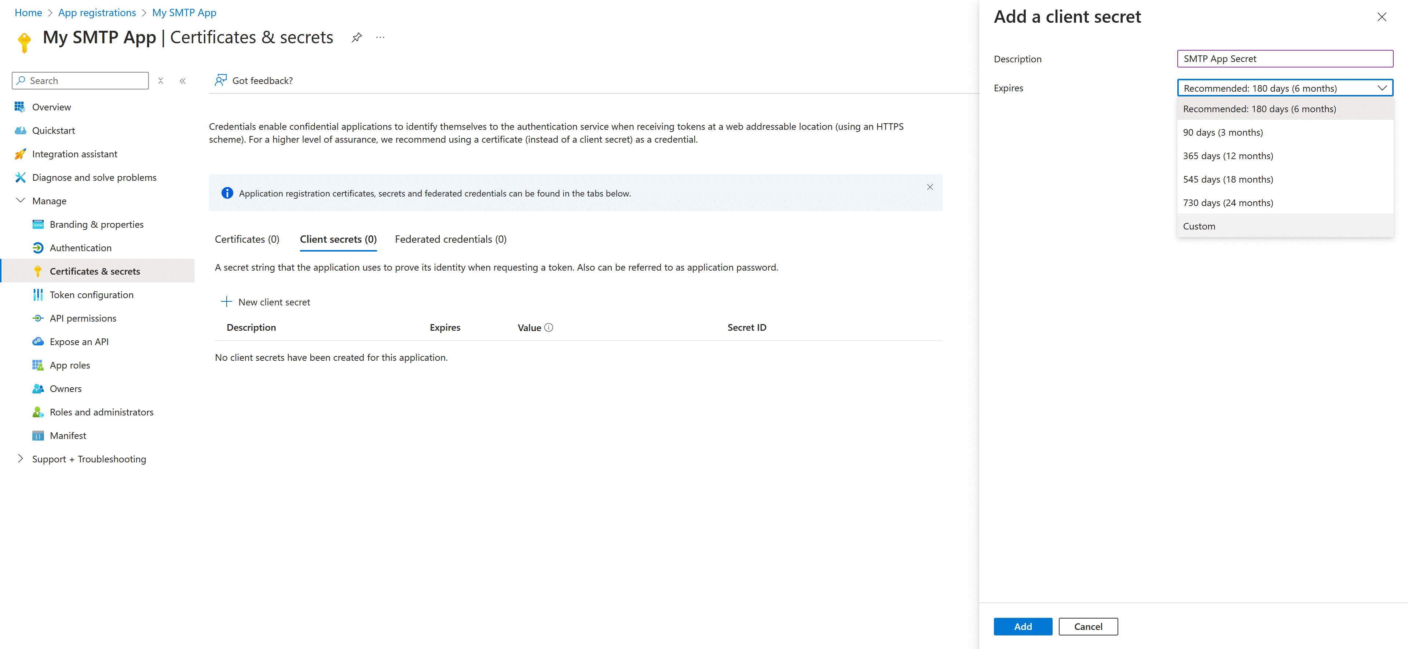This screenshot has width=1408, height=649.
Task: Open the Overview menu item label
Action: 51,107
